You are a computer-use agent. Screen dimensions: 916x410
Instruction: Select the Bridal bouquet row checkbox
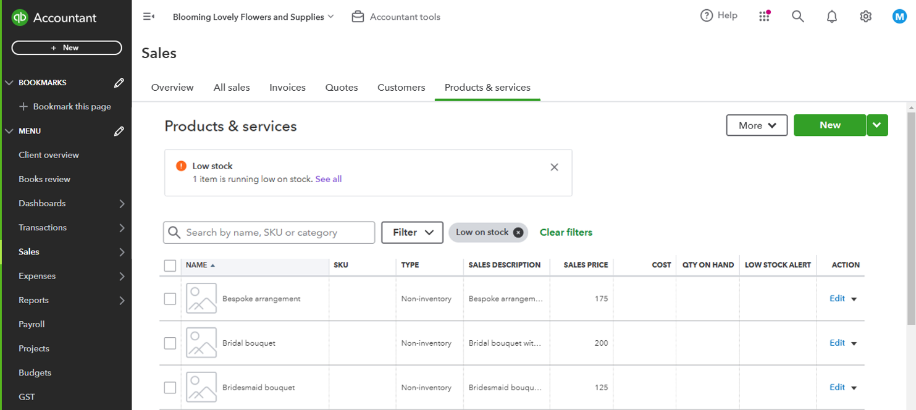coord(170,343)
